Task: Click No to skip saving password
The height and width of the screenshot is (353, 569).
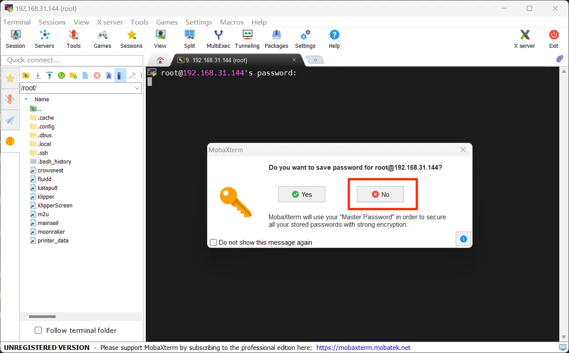Action: click(380, 194)
